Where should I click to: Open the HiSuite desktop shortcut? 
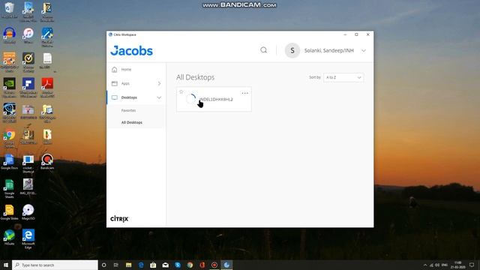(x=10, y=238)
